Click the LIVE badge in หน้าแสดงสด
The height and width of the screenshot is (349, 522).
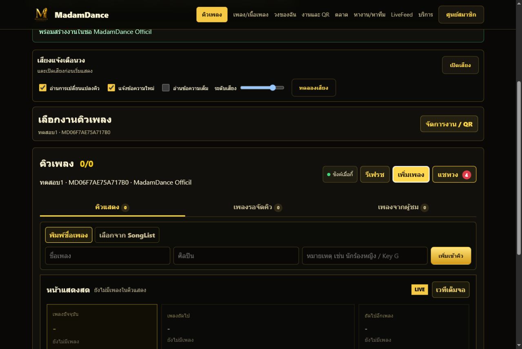[420, 290]
